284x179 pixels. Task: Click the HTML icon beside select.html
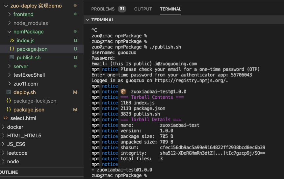6,118
